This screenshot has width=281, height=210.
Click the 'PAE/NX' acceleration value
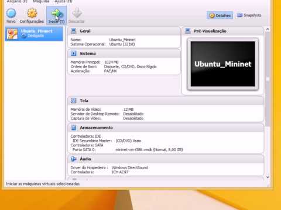pyautogui.click(x=110, y=71)
